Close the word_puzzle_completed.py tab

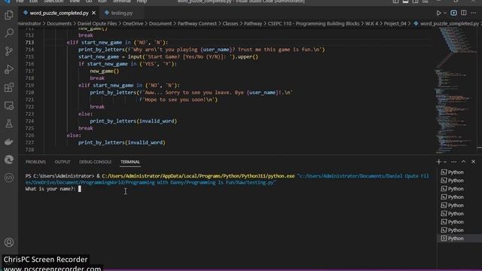[x=93, y=13]
